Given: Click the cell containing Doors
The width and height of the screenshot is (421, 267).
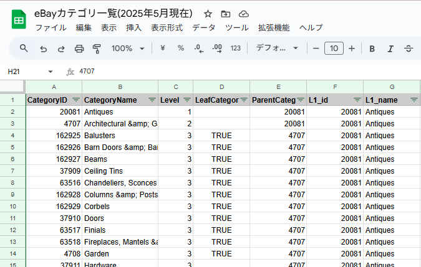Looking at the screenshot, I should coord(120,218).
